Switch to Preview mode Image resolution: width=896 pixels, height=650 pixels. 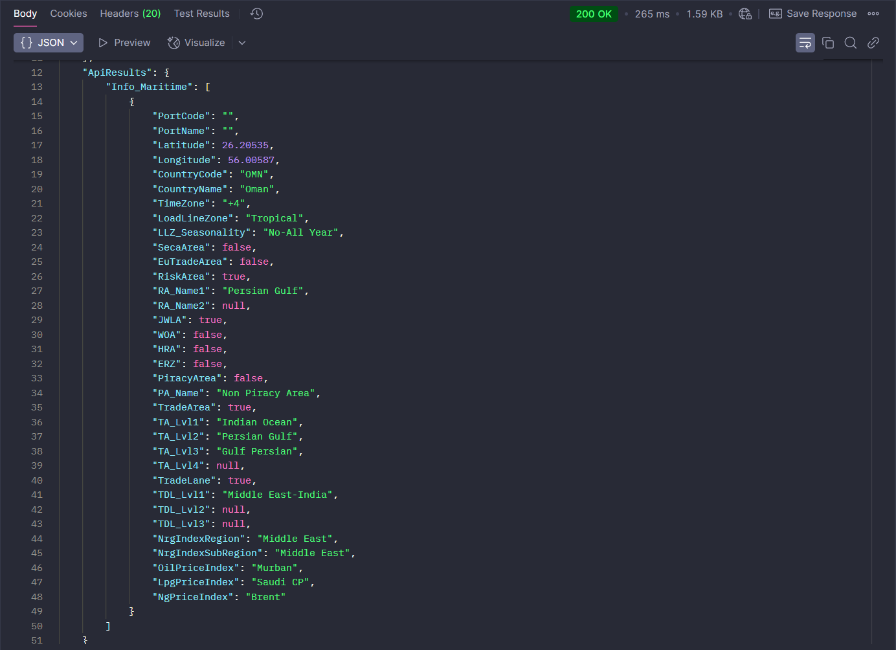tap(124, 43)
